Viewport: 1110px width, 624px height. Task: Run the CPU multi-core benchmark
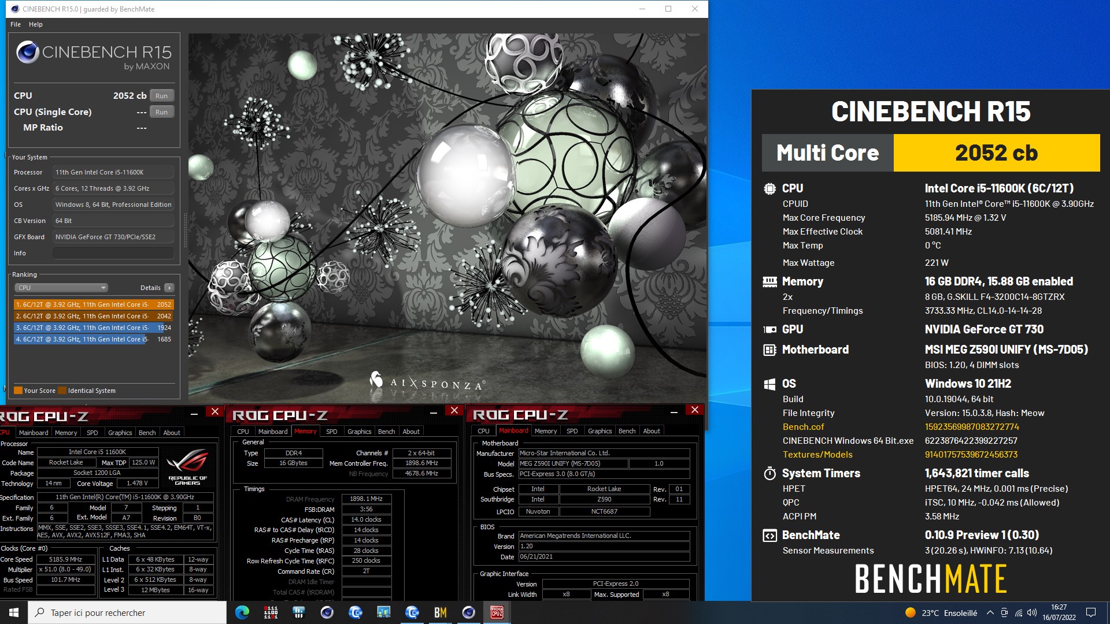(161, 96)
